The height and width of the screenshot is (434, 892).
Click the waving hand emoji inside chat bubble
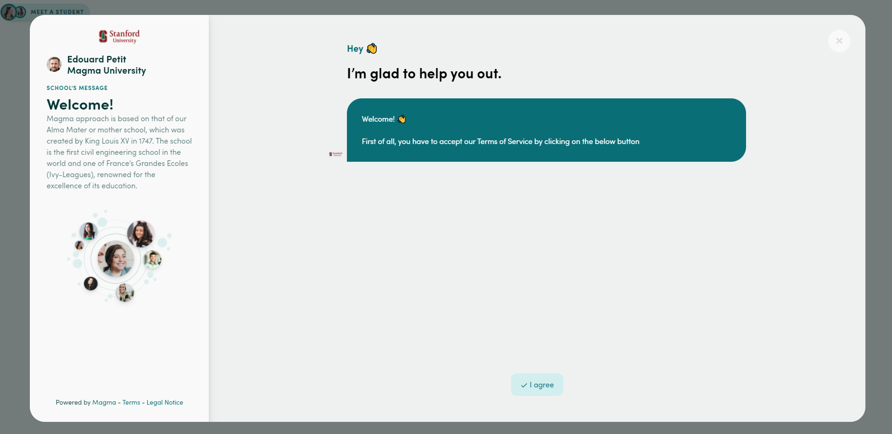click(401, 119)
